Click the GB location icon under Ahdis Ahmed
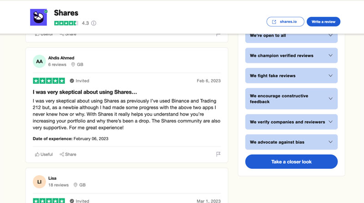This screenshot has width=364, height=203. point(73,64)
